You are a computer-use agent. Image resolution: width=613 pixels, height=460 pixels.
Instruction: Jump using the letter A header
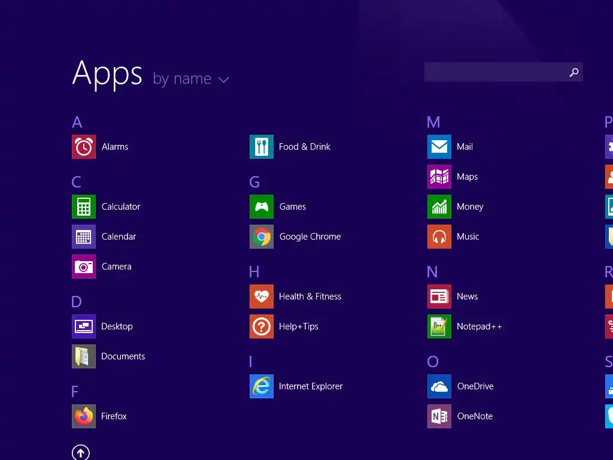coord(77,122)
